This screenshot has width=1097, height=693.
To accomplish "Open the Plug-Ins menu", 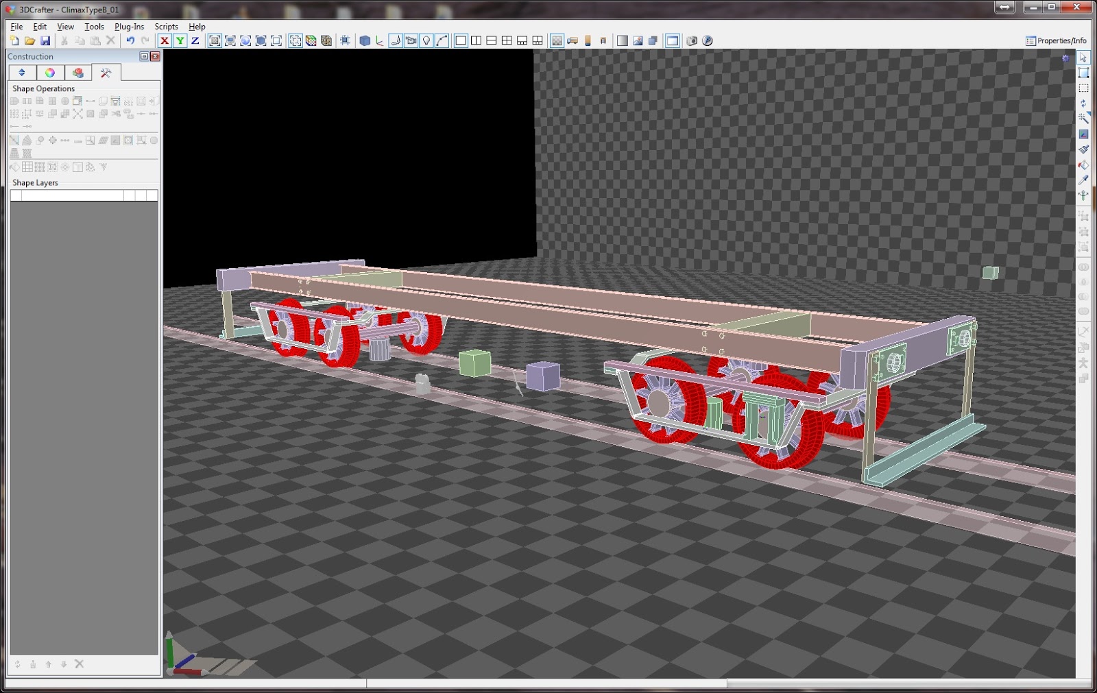I will pyautogui.click(x=129, y=27).
